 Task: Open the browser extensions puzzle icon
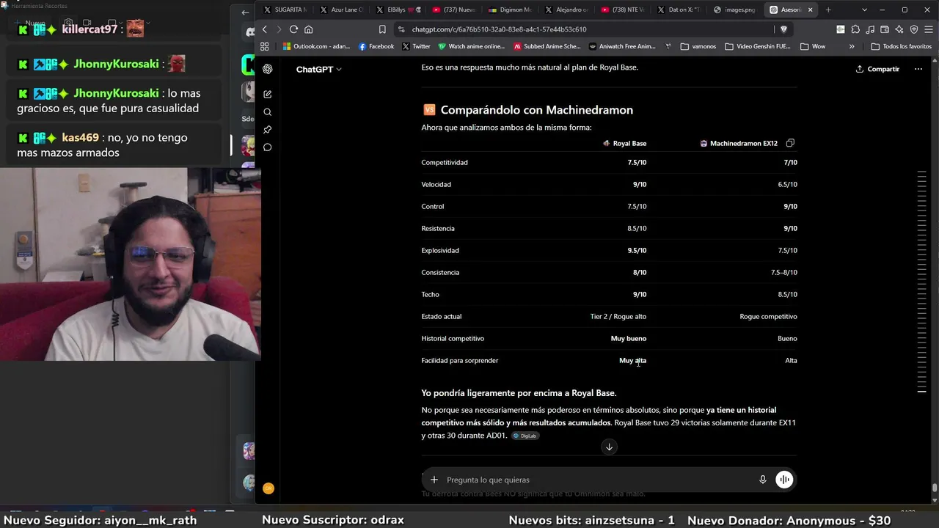(855, 29)
